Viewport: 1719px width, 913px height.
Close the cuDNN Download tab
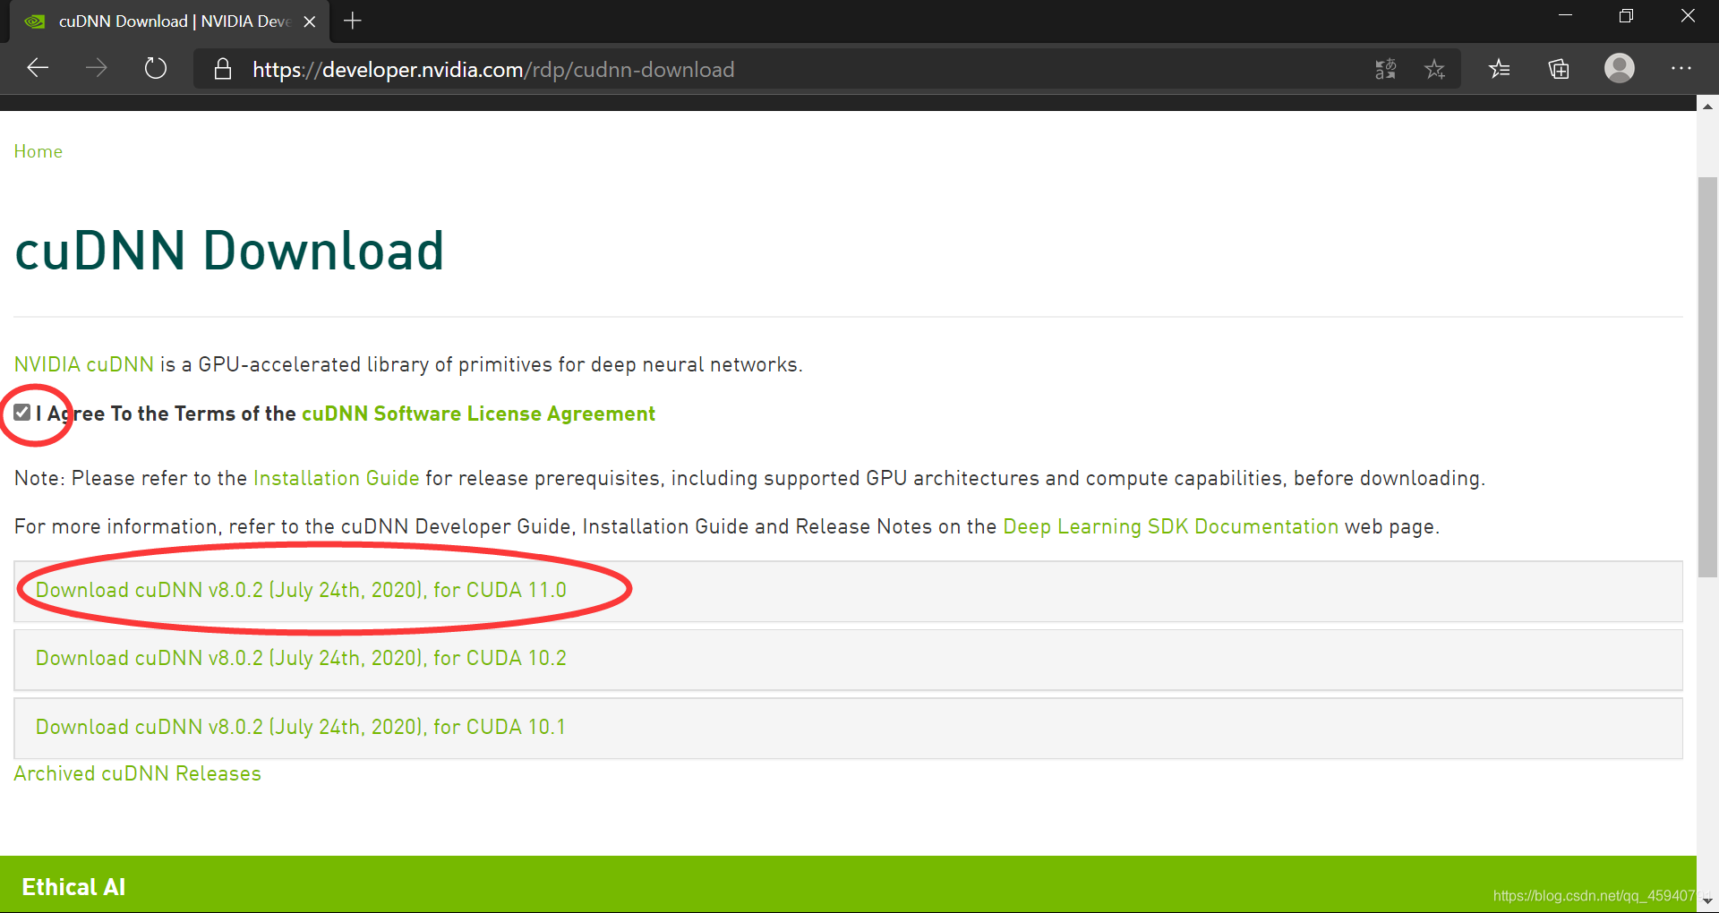(x=310, y=21)
